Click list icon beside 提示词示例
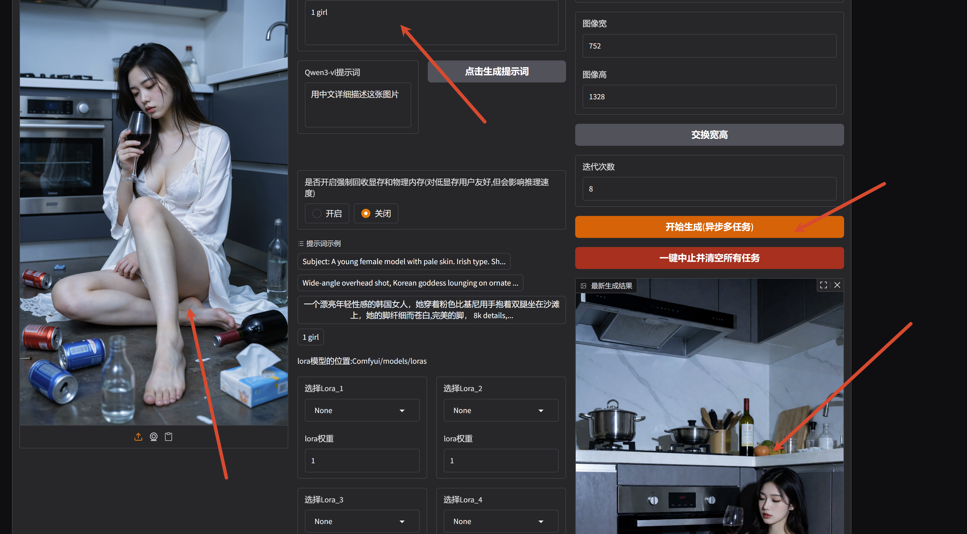 (301, 244)
